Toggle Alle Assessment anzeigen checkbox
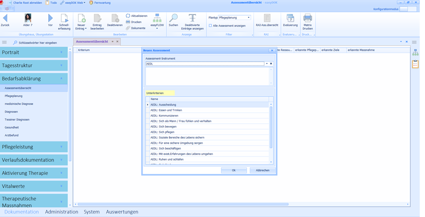This screenshot has height=217, width=425. click(211, 26)
